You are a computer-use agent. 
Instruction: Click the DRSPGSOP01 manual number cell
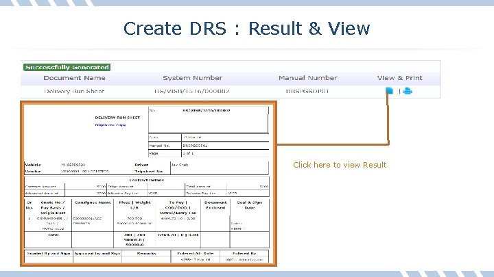pos(307,91)
